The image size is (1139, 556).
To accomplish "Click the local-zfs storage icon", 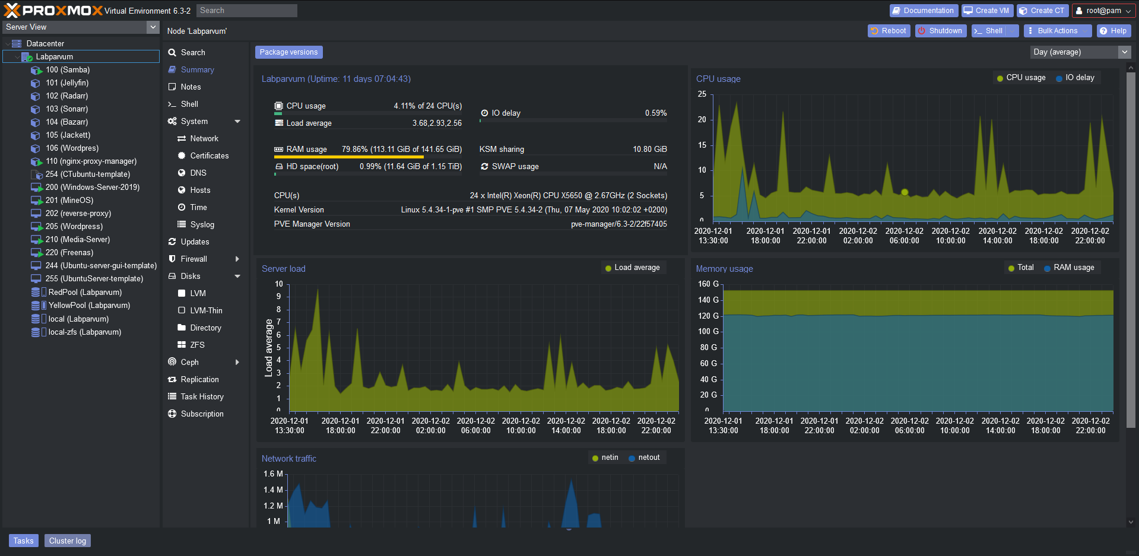I will 39,332.
